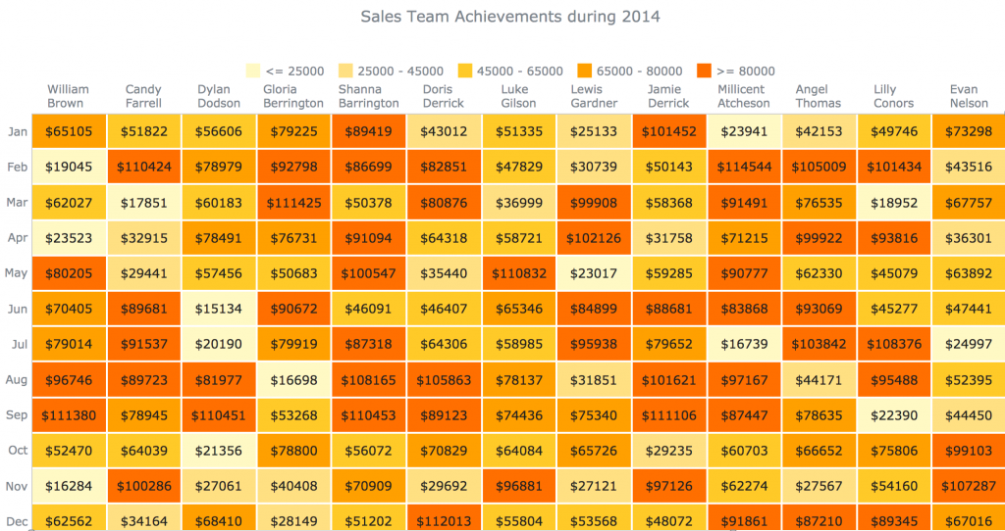
Task: Select the Luke Gilson column header
Action: tap(518, 96)
